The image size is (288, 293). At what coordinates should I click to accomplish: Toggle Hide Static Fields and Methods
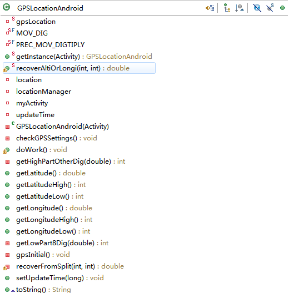270,7
